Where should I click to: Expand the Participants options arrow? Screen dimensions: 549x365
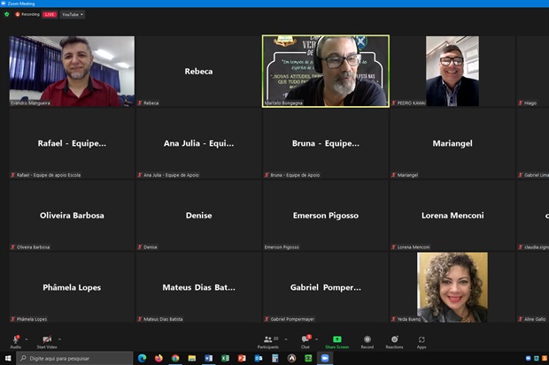click(x=286, y=339)
